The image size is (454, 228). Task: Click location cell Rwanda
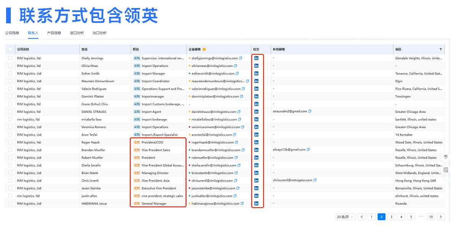tap(401, 203)
